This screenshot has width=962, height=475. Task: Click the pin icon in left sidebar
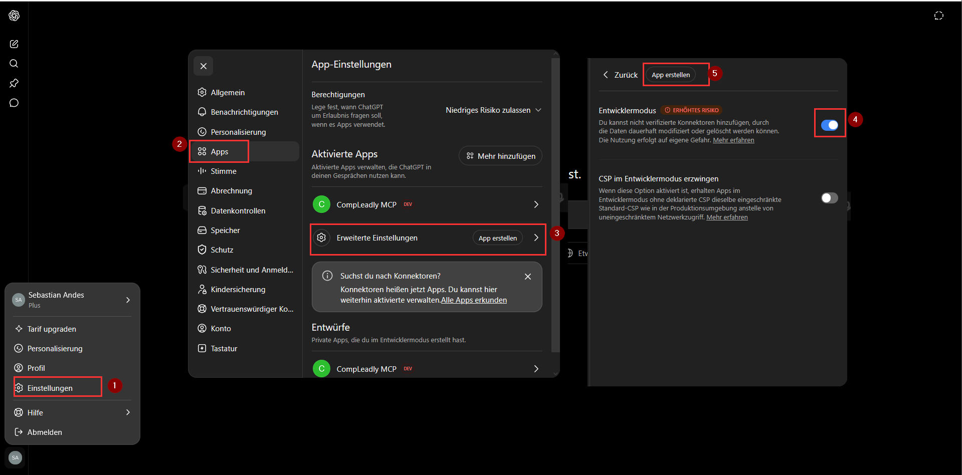click(x=14, y=83)
